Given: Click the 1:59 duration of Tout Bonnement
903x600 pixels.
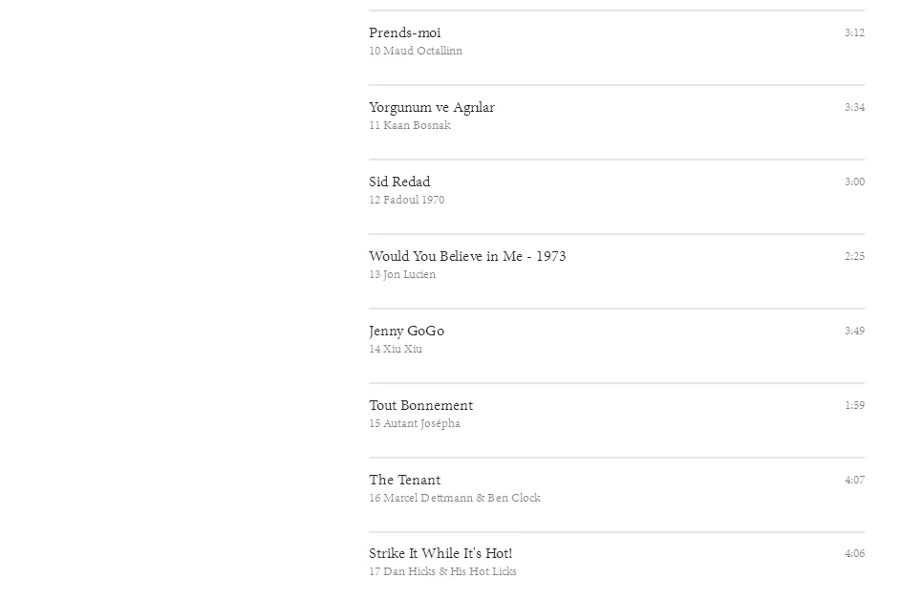Looking at the screenshot, I should click(x=854, y=405).
